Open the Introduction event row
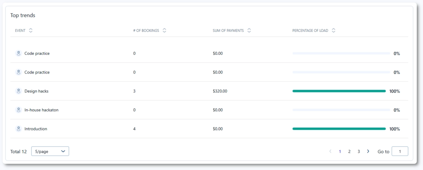The height and width of the screenshot is (170, 423). coord(36,129)
